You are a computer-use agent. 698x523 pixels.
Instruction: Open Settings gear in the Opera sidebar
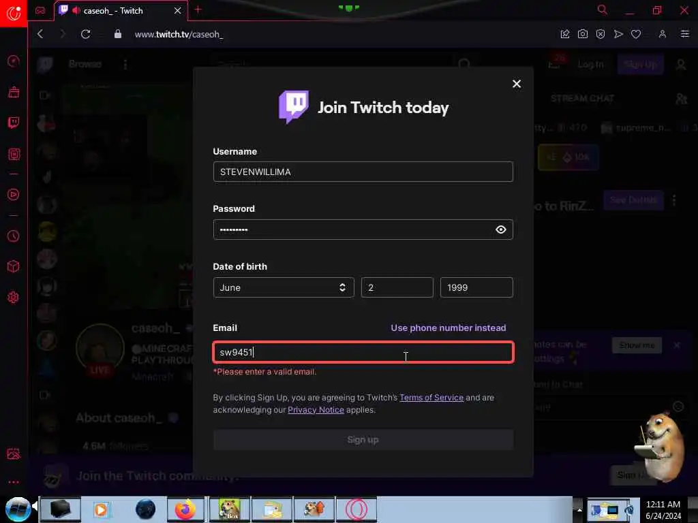[x=14, y=298]
